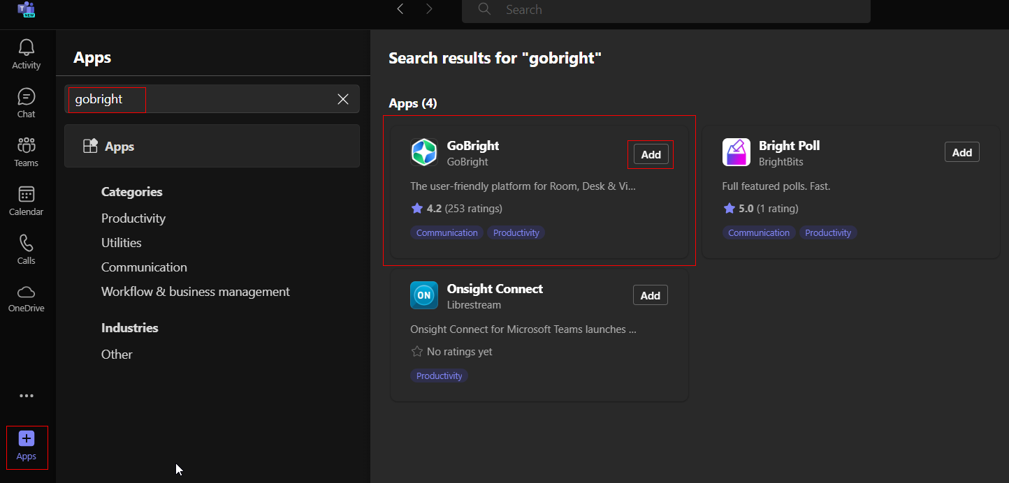Image resolution: width=1009 pixels, height=483 pixels.
Task: Show more apps via ellipsis icon
Action: pos(27,396)
